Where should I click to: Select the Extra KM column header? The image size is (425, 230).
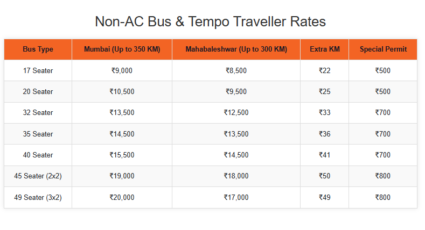(324, 49)
